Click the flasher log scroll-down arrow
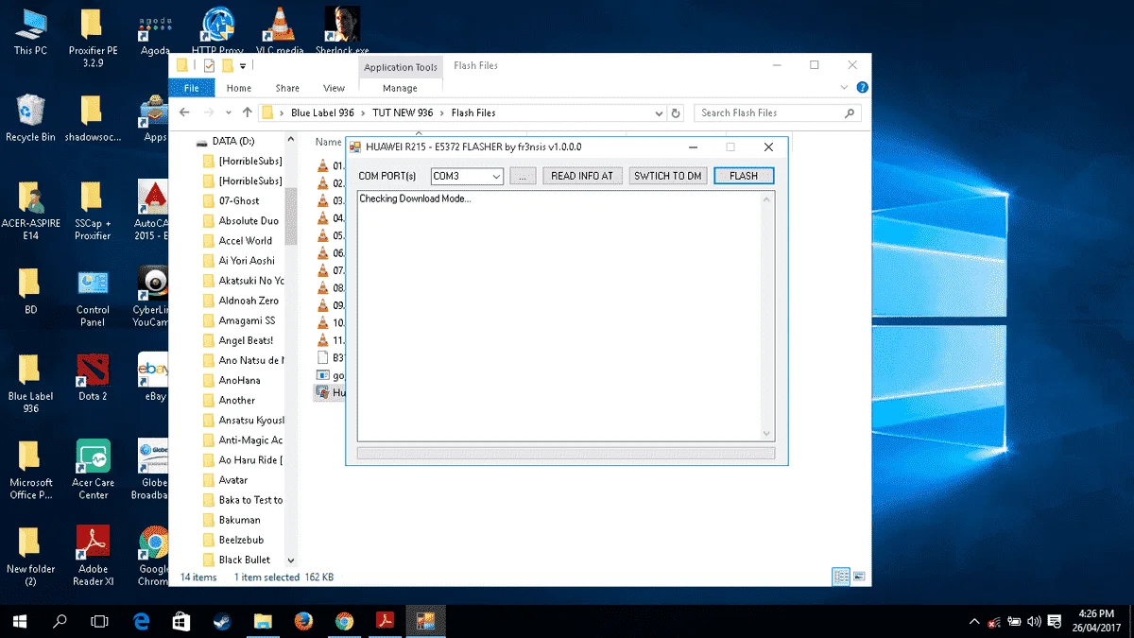Image resolution: width=1134 pixels, height=638 pixels. [x=767, y=433]
